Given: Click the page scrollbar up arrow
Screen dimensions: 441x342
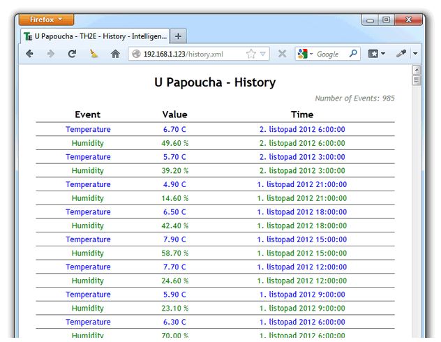Looking at the screenshot, I should (417, 70).
